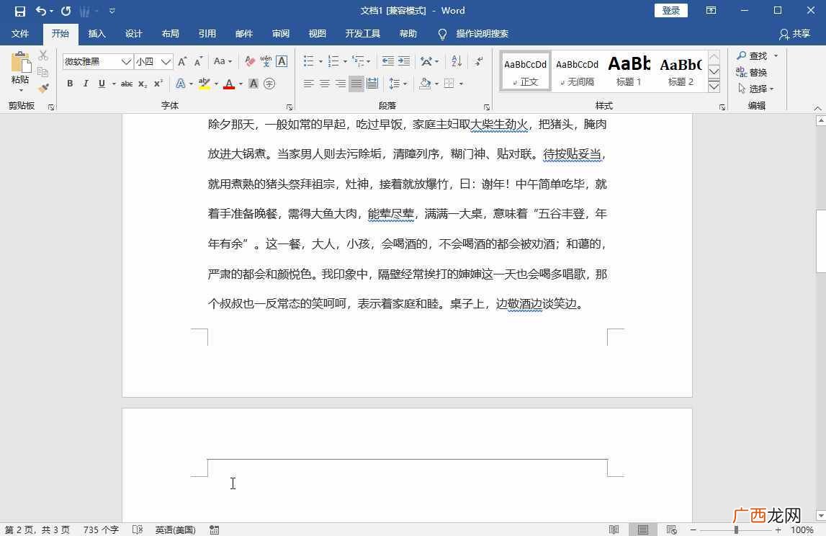
Task: Apply strikethrough abc formatting
Action: pyautogui.click(x=127, y=84)
